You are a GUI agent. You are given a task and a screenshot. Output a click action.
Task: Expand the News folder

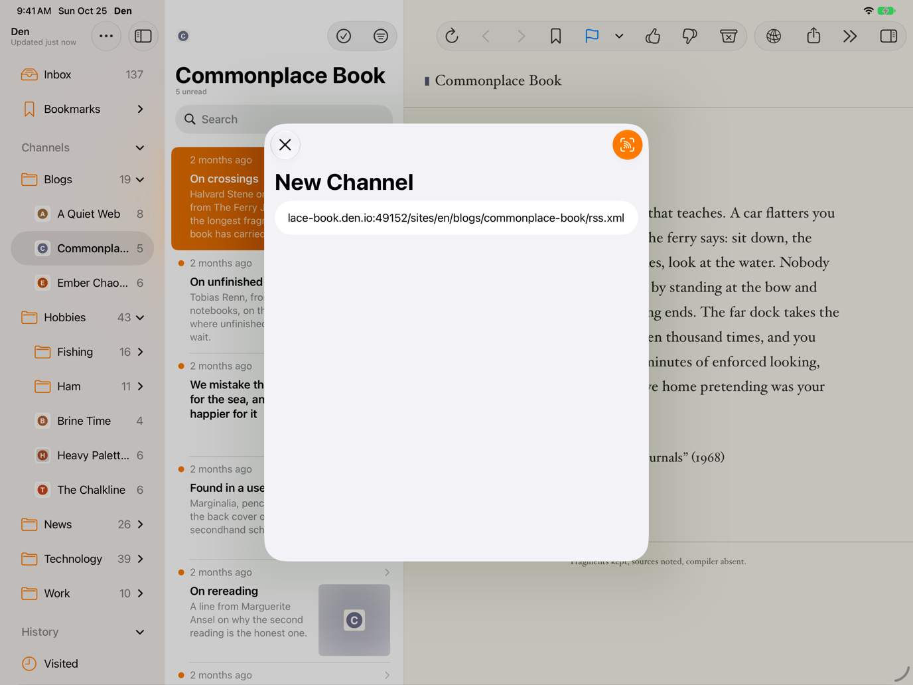(x=140, y=524)
